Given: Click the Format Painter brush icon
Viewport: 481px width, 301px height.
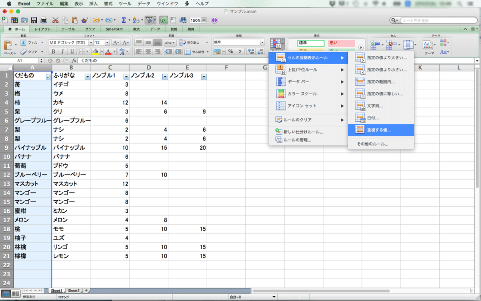Looking at the screenshot, I should pyautogui.click(x=84, y=20).
